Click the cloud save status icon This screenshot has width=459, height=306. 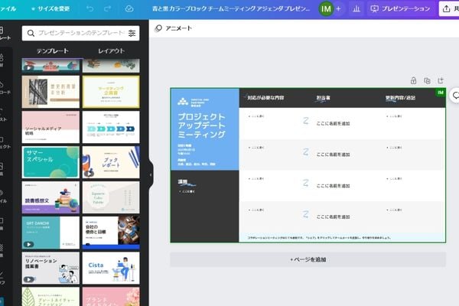click(x=129, y=8)
